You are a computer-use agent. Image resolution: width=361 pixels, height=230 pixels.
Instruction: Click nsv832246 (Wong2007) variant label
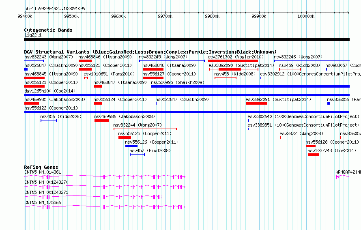tap(298, 57)
